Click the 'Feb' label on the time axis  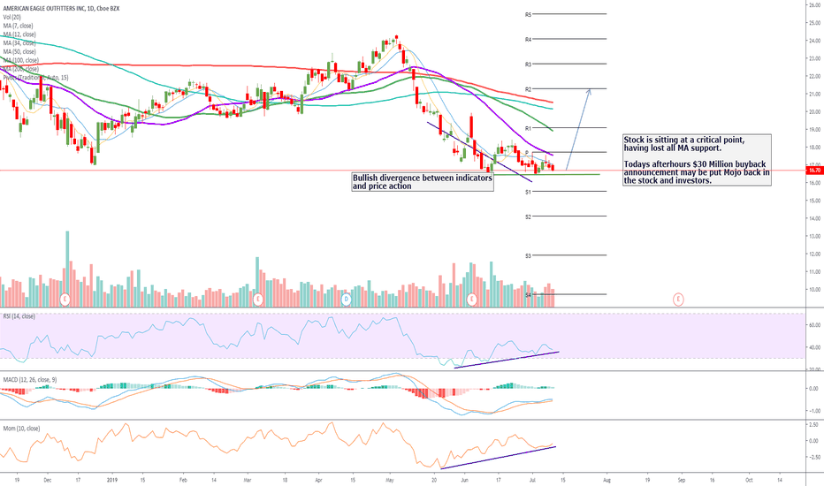pyautogui.click(x=183, y=480)
